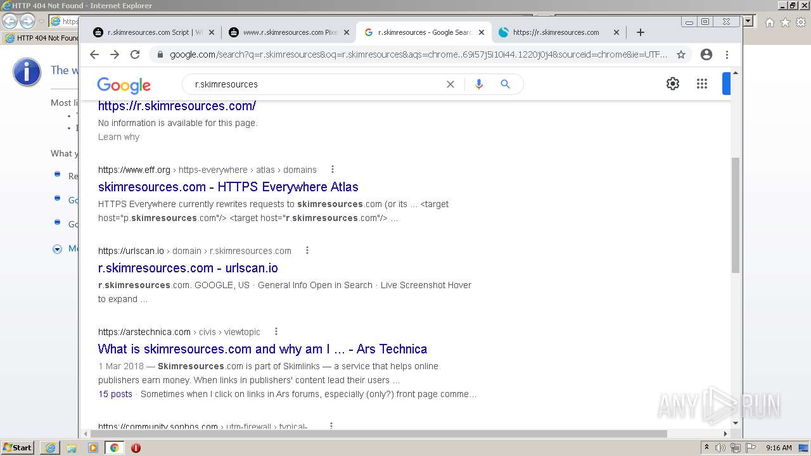Reload the Google search page
Screen dimensions: 811x456
135,54
